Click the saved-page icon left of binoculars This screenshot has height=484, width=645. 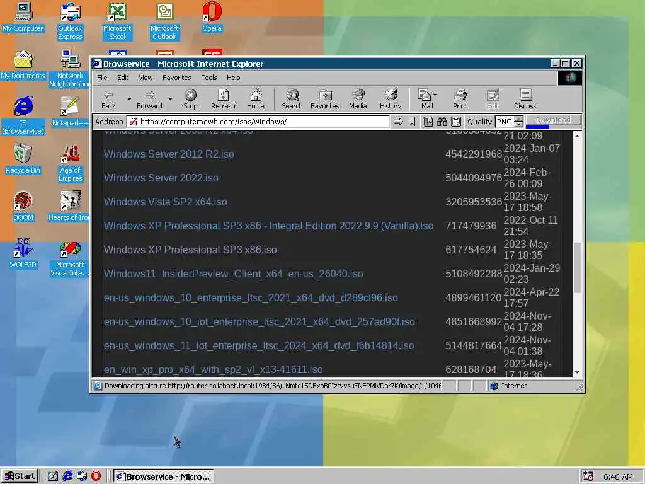tap(428, 122)
